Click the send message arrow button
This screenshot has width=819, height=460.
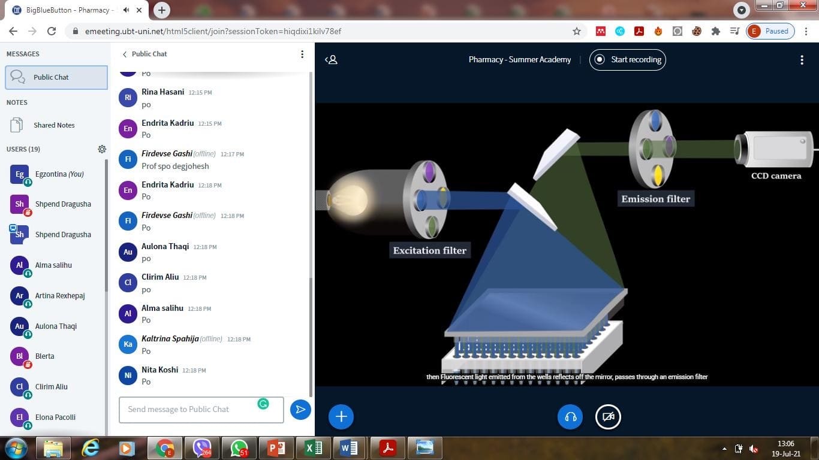coord(300,410)
